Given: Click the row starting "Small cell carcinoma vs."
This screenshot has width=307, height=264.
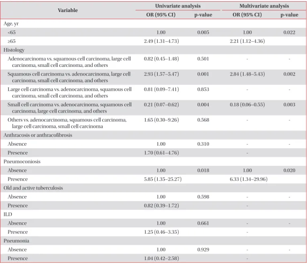Looking at the screenshot, I should click(x=69, y=108).
